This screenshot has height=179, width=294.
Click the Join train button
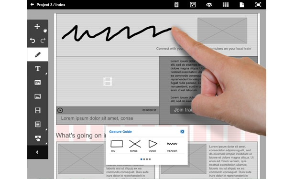(182, 110)
